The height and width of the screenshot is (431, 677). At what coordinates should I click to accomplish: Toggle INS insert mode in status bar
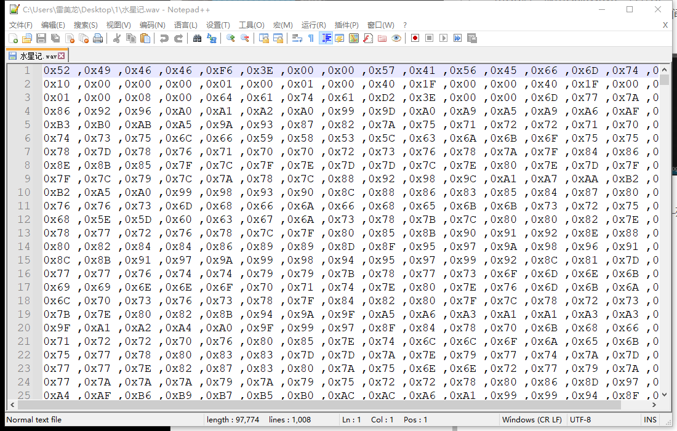click(651, 420)
